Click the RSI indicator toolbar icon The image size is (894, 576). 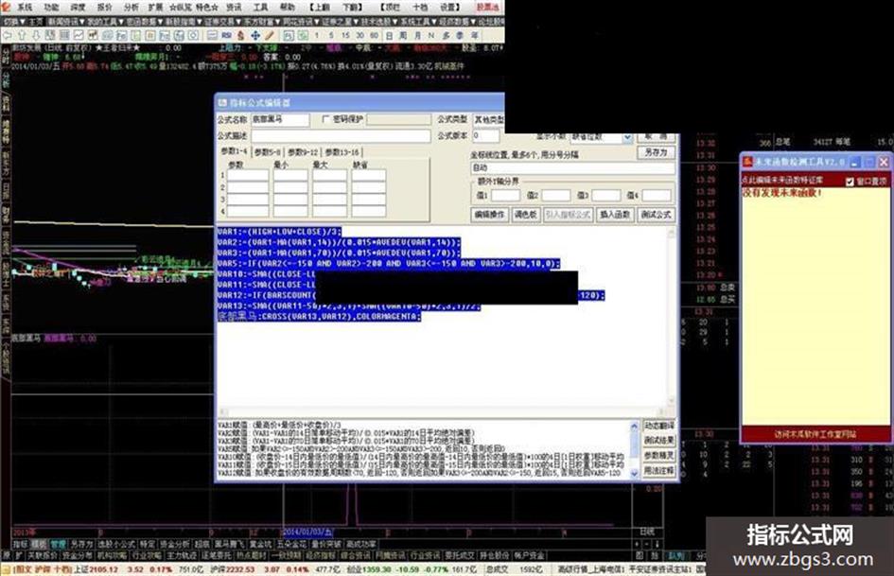(x=227, y=35)
